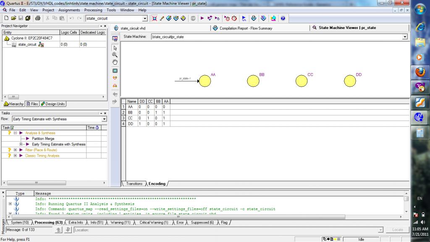Pick the hand pan tool

click(115, 62)
